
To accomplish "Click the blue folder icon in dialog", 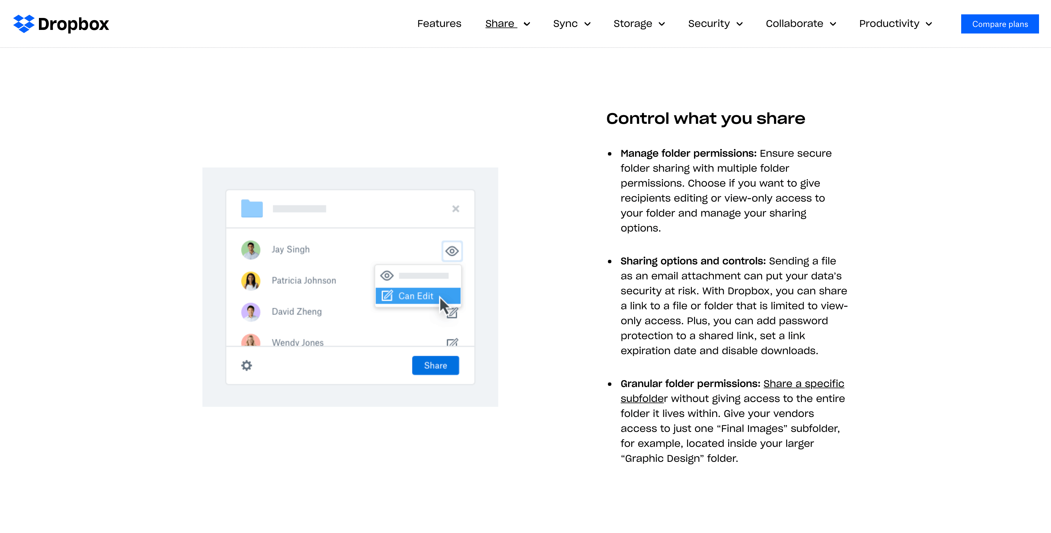I will coord(252,208).
